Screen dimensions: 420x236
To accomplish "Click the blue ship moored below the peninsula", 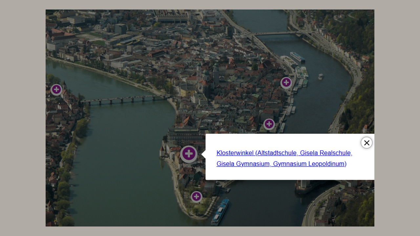I will coord(220,211).
